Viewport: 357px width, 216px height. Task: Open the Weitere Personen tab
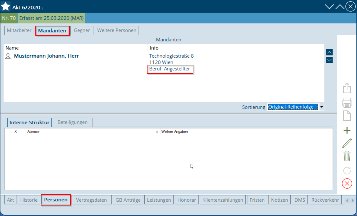point(117,30)
